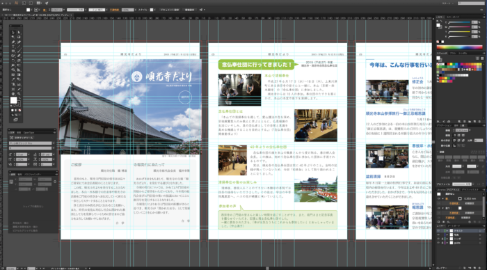Click the ドキュメント設定 button

(170, 10)
